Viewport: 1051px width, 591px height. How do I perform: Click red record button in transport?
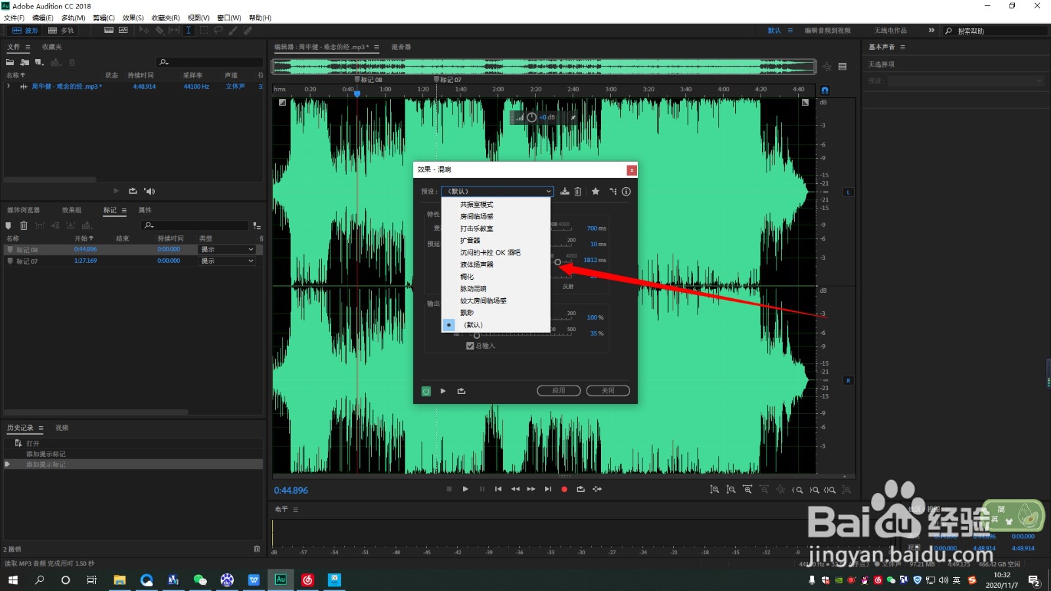click(x=564, y=489)
